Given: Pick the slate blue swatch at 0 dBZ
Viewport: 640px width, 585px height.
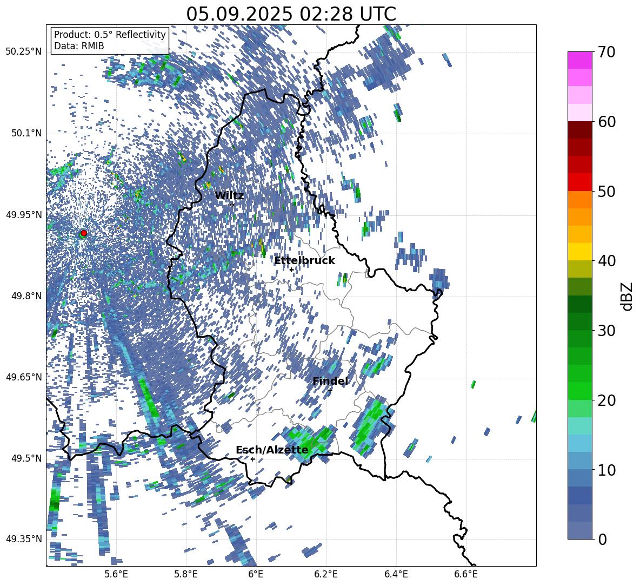Looking at the screenshot, I should (x=579, y=530).
